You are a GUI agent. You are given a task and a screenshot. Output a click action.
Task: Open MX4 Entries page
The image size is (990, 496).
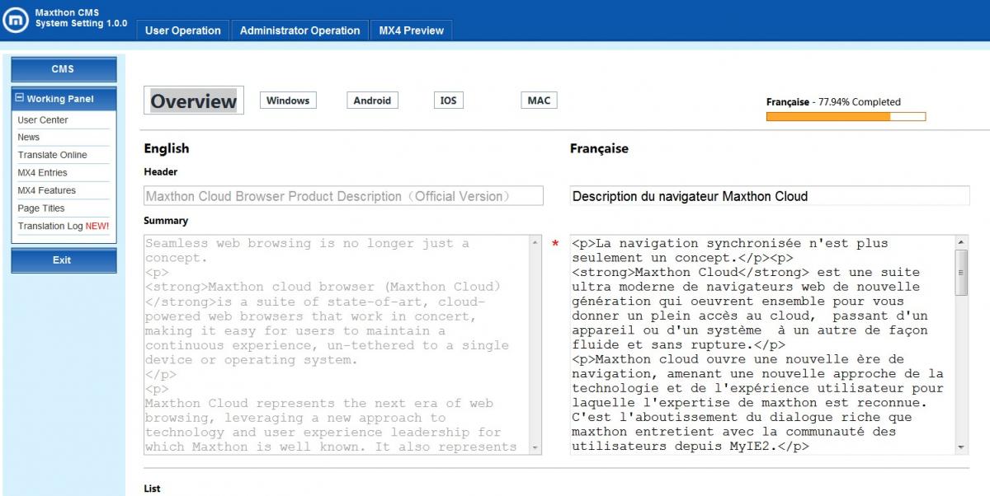pos(43,173)
